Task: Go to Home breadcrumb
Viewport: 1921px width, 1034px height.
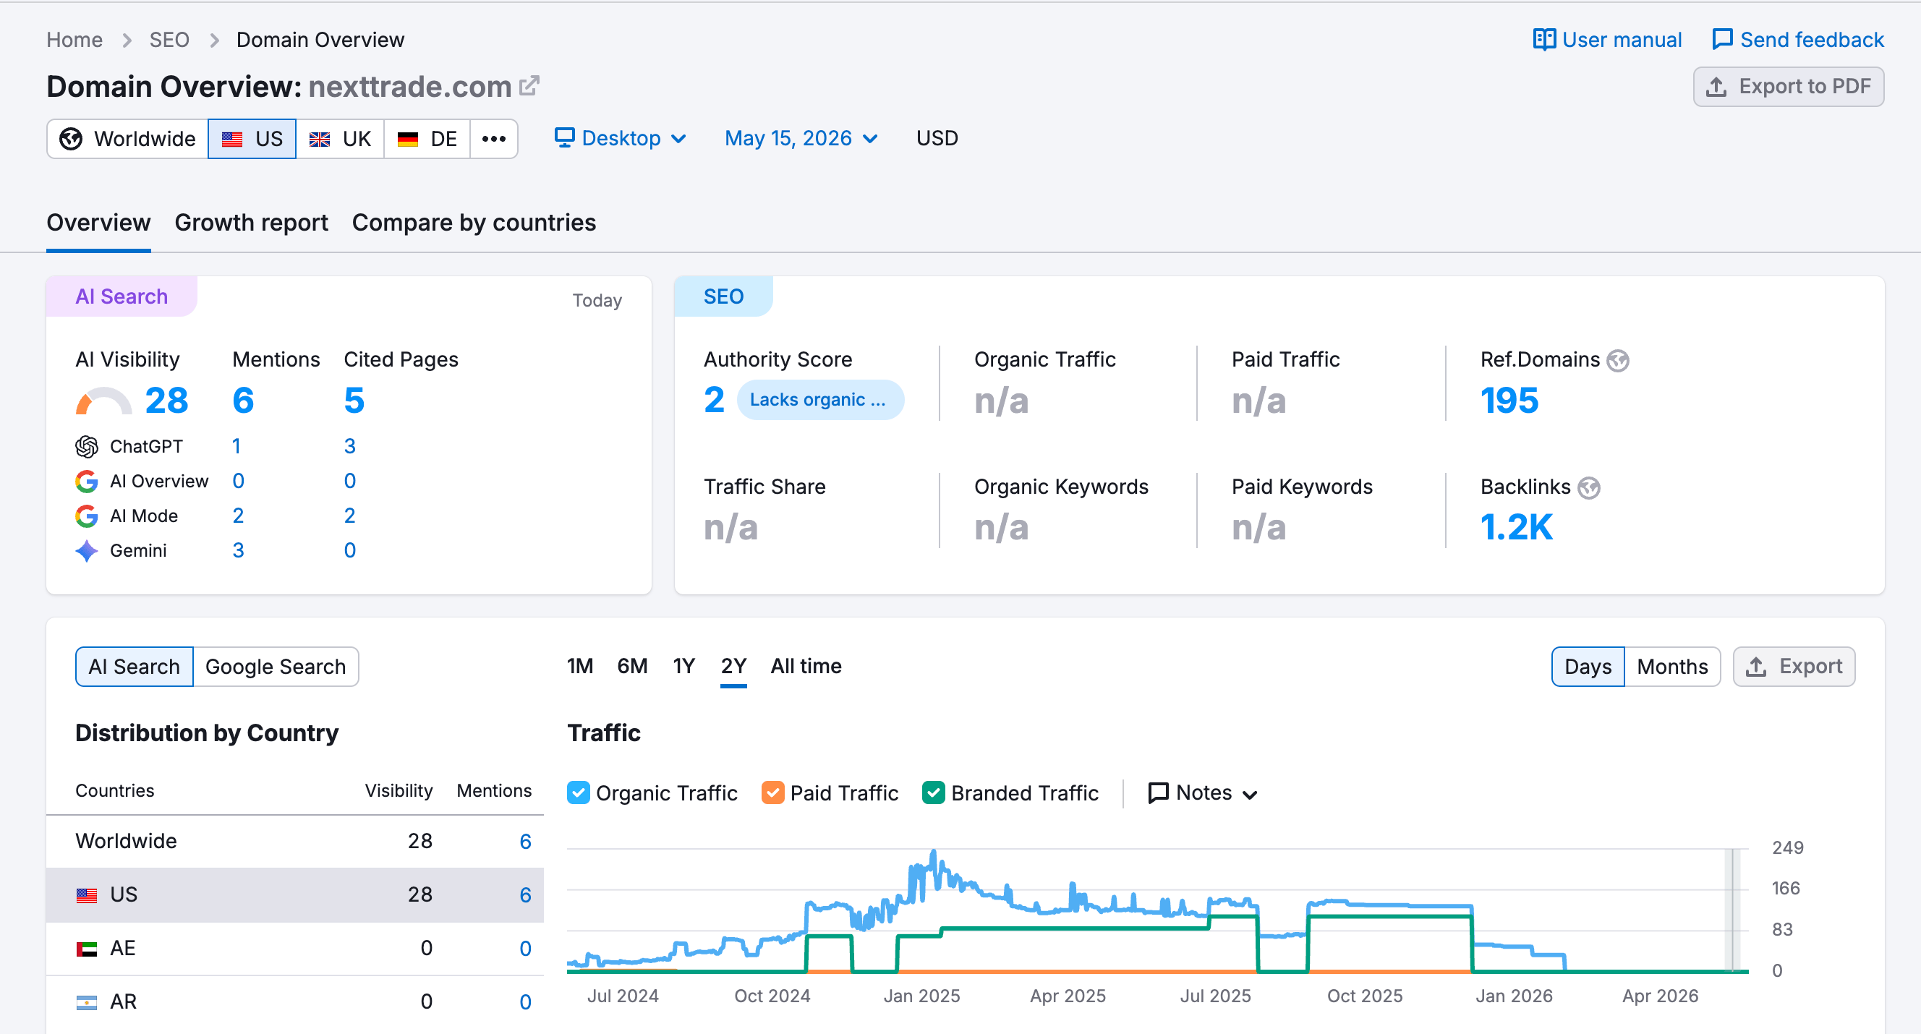Action: click(x=74, y=40)
